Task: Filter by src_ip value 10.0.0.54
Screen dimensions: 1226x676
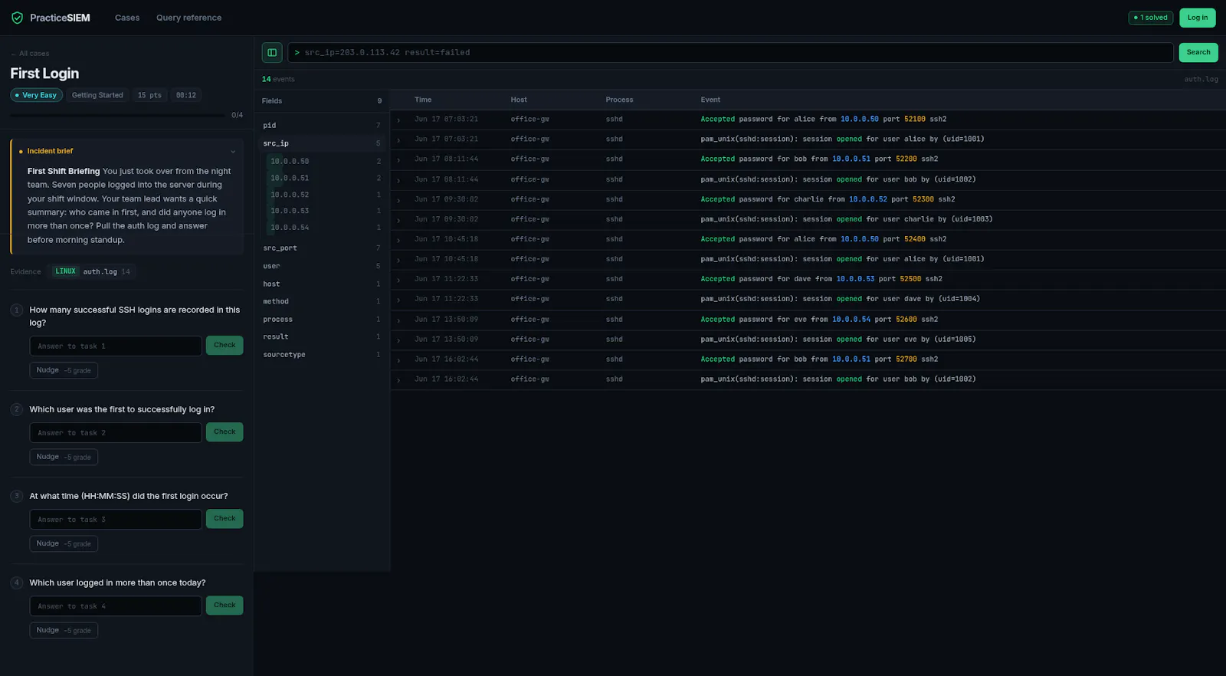Action: (x=325, y=228)
